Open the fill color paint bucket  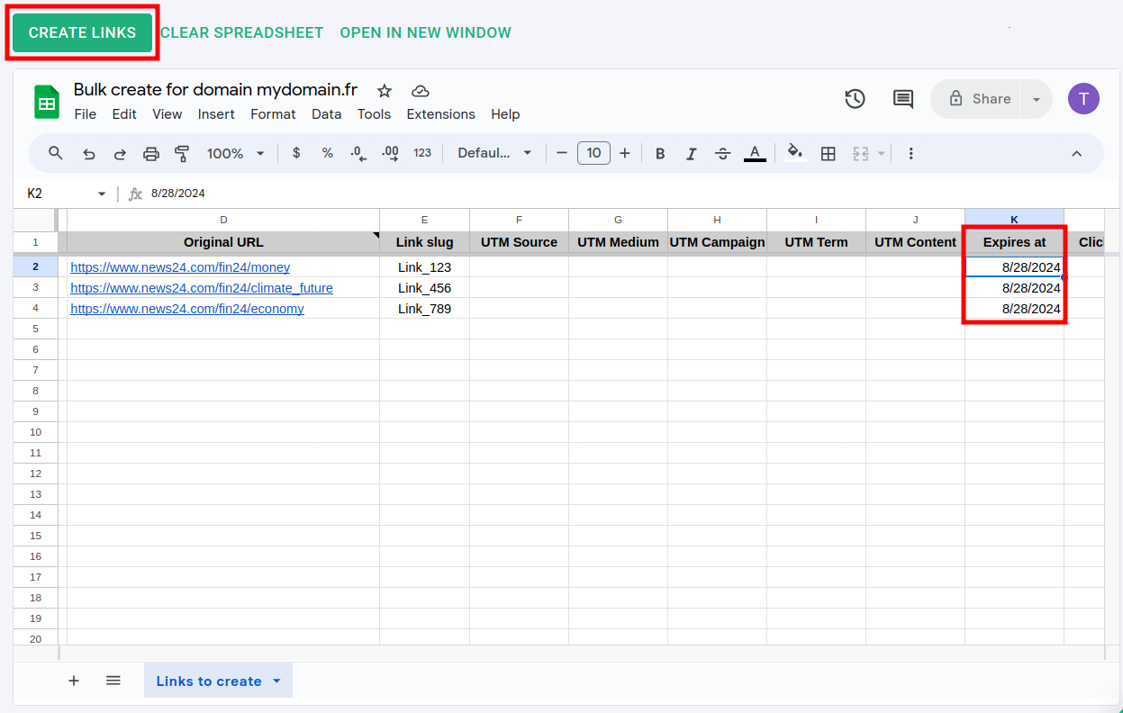794,153
